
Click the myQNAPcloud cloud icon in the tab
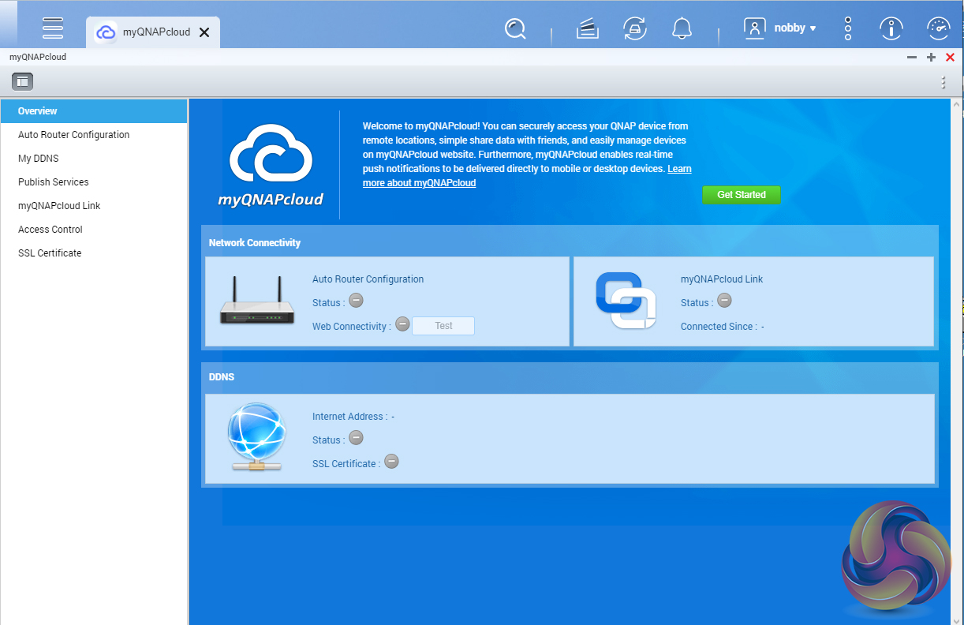106,32
